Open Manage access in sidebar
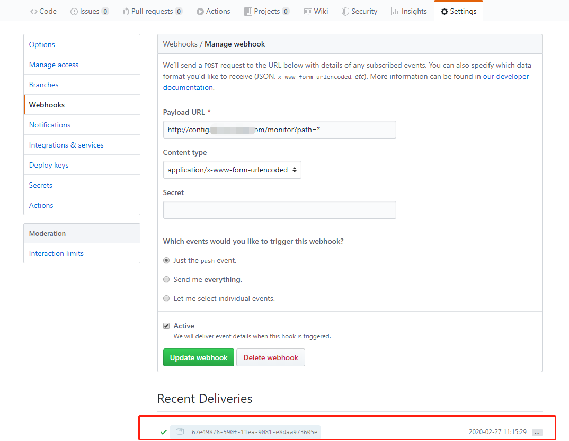 point(82,65)
